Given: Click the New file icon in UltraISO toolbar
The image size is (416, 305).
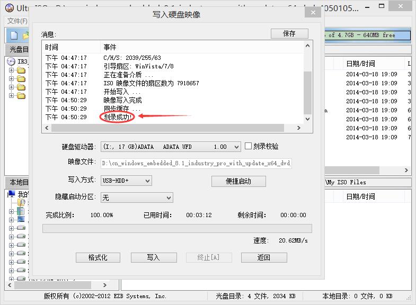Looking at the screenshot, I should pyautogui.click(x=14, y=35).
